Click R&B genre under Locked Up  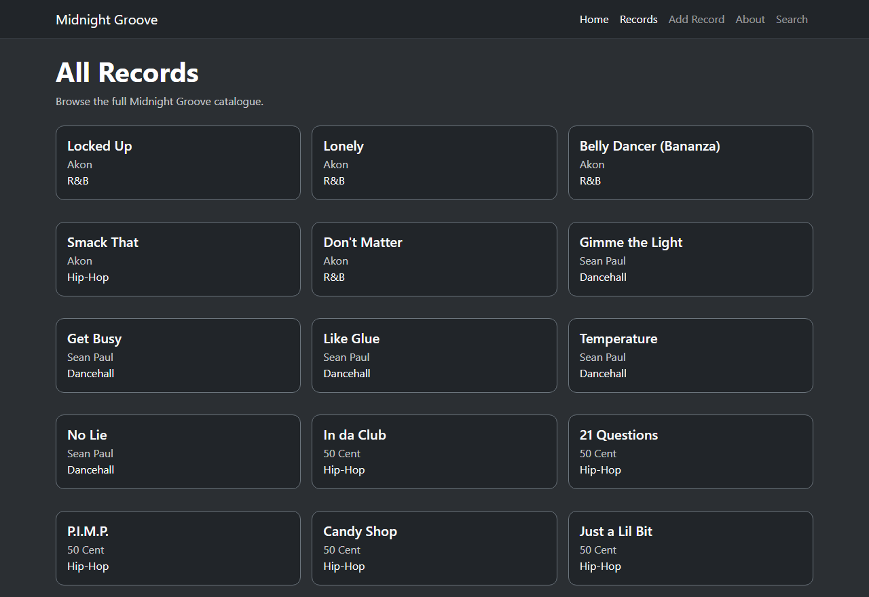(77, 180)
